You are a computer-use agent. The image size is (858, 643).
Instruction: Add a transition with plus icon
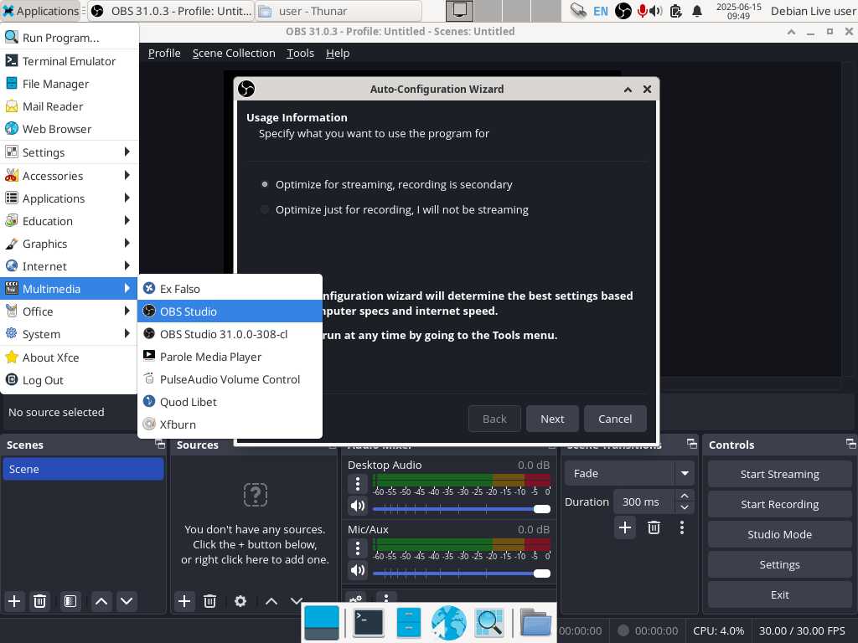tap(625, 527)
